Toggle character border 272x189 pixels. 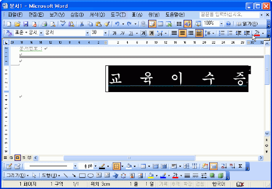[x=143, y=33]
